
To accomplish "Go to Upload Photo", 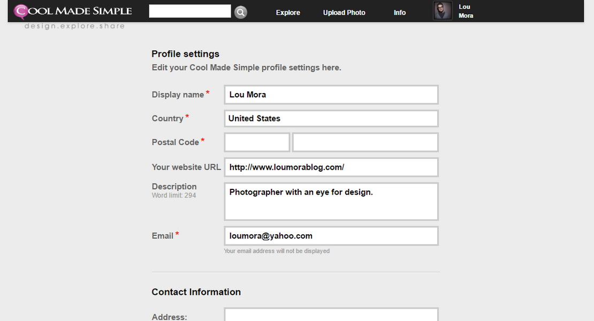I will point(344,12).
